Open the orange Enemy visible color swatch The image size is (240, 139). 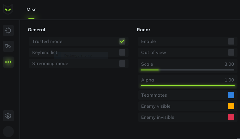click(x=231, y=106)
